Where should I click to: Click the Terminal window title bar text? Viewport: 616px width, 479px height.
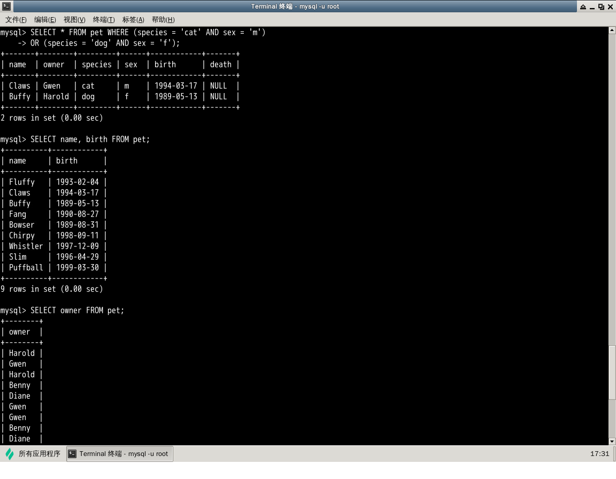295,6
